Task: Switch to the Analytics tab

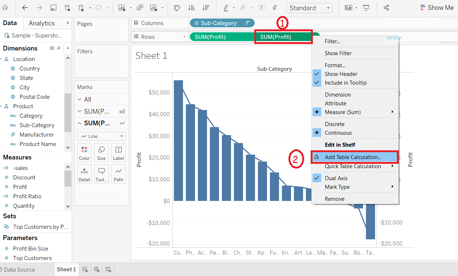Action: click(42, 23)
